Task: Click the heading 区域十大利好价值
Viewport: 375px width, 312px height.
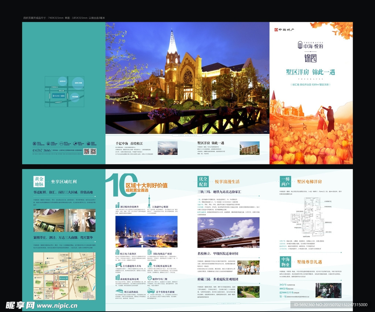Action: point(146,185)
